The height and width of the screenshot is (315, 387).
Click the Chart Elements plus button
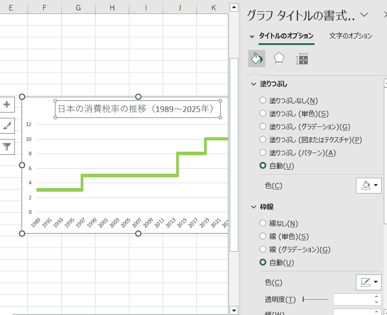7,105
